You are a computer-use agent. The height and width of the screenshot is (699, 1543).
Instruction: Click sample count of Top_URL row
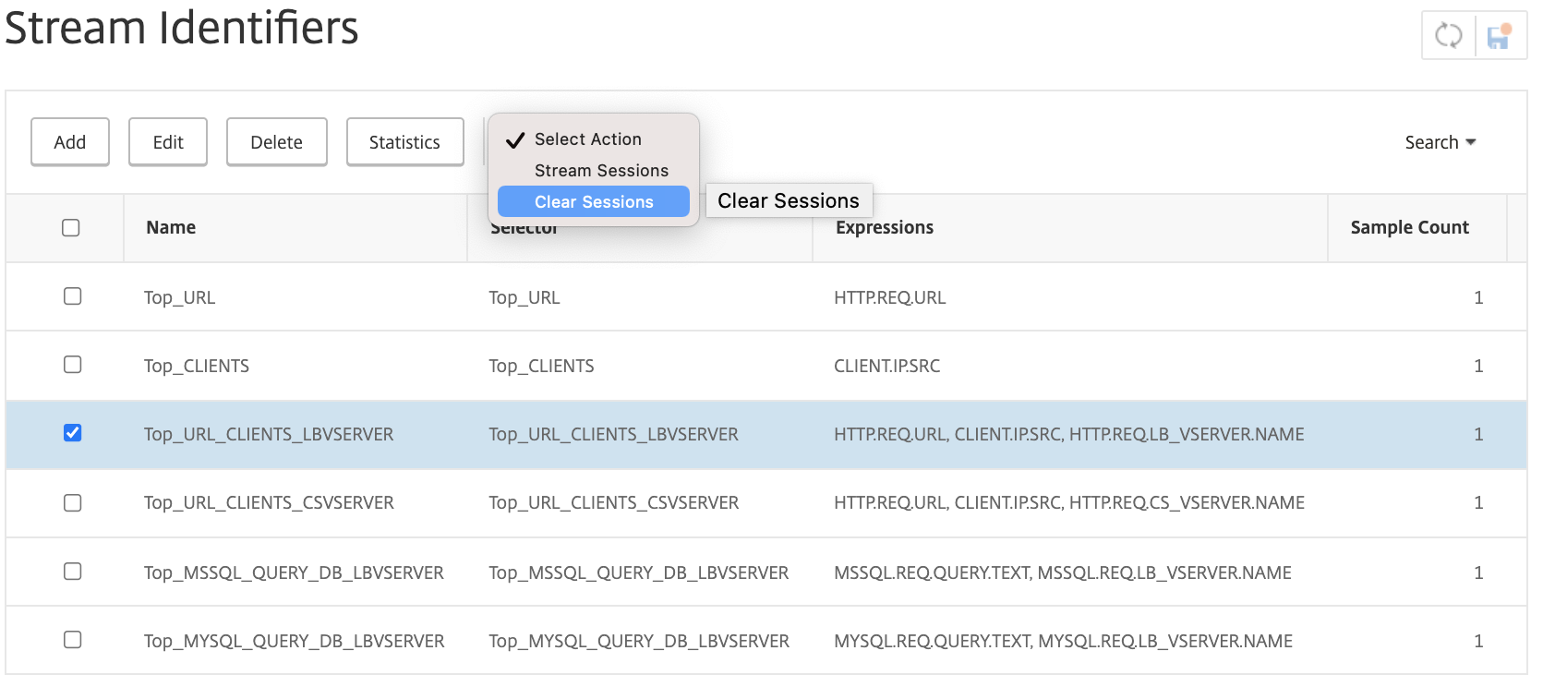coord(1478,297)
